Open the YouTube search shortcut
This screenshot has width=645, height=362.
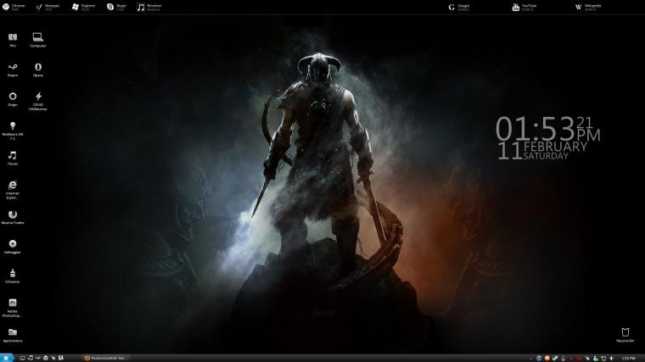[x=524, y=7]
